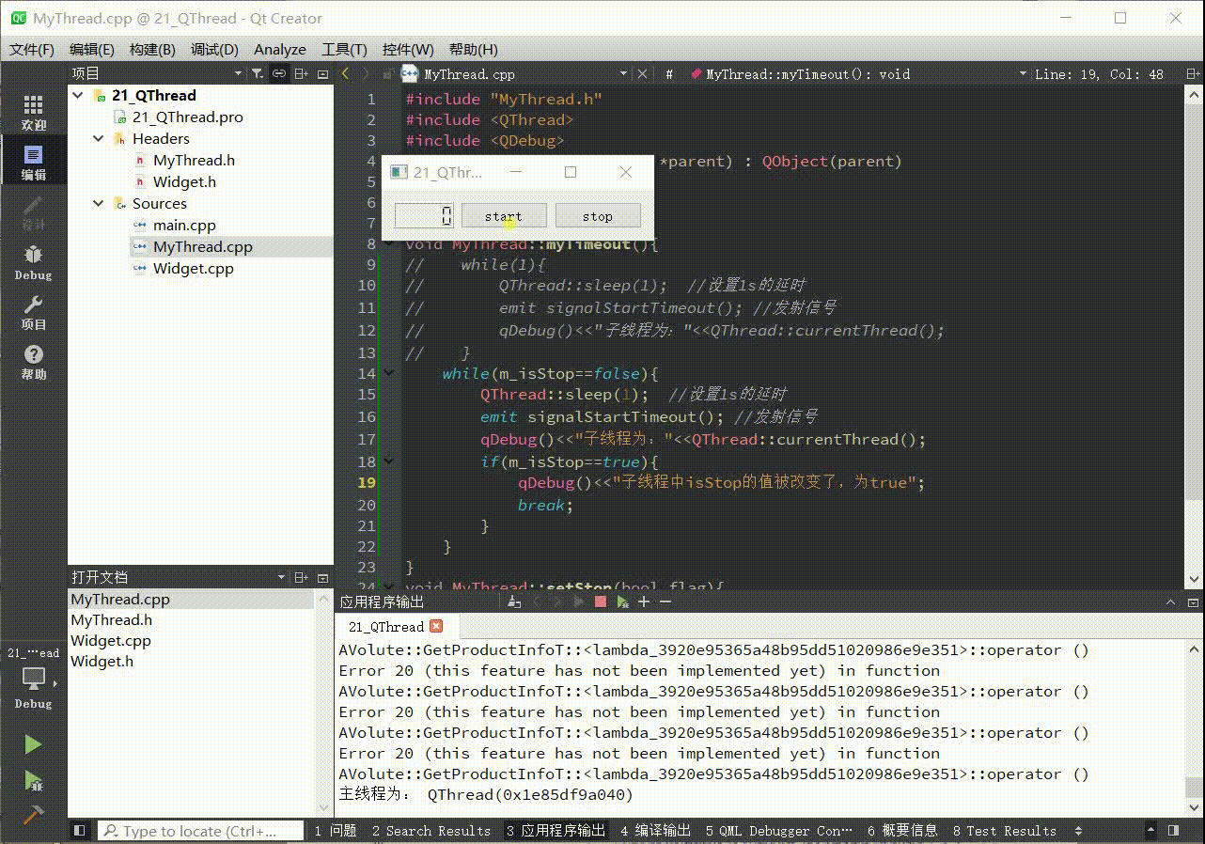The image size is (1205, 844).
Task: Close the MyThread.cpp document
Action: pos(643,73)
